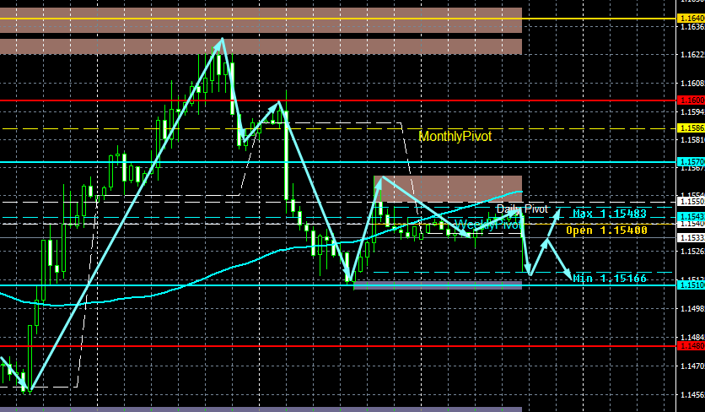Click the Daily Pivot label

(x=522, y=209)
